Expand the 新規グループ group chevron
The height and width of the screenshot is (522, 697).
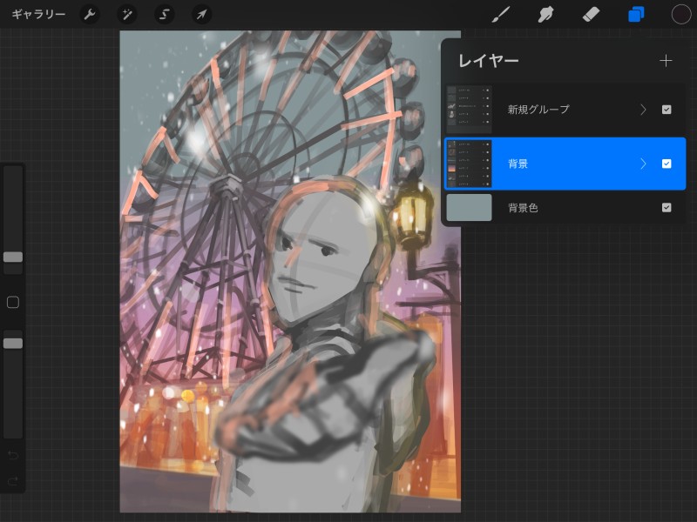[x=643, y=110]
